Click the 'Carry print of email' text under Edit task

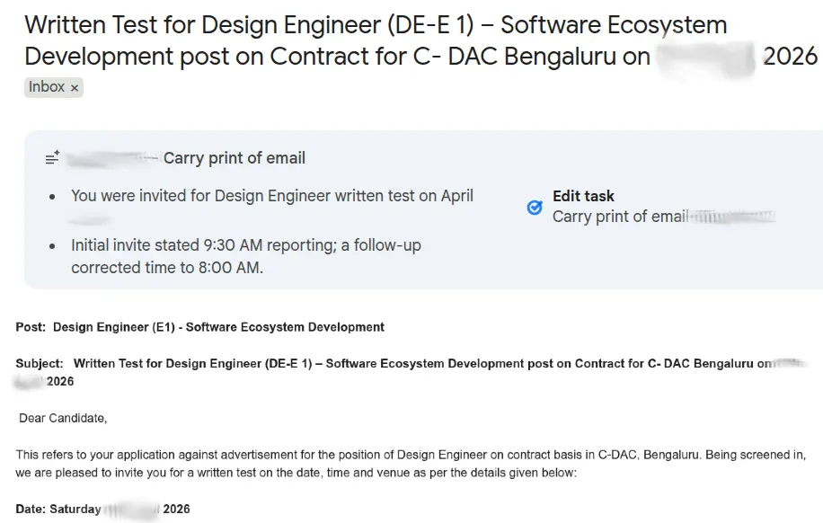tap(620, 217)
